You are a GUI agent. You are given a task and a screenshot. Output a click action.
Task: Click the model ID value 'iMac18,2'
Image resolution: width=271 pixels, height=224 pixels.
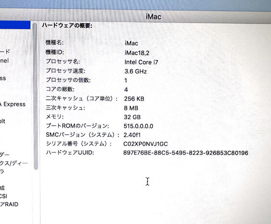point(137,53)
